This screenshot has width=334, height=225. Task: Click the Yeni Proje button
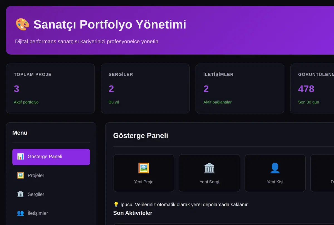[x=144, y=173]
